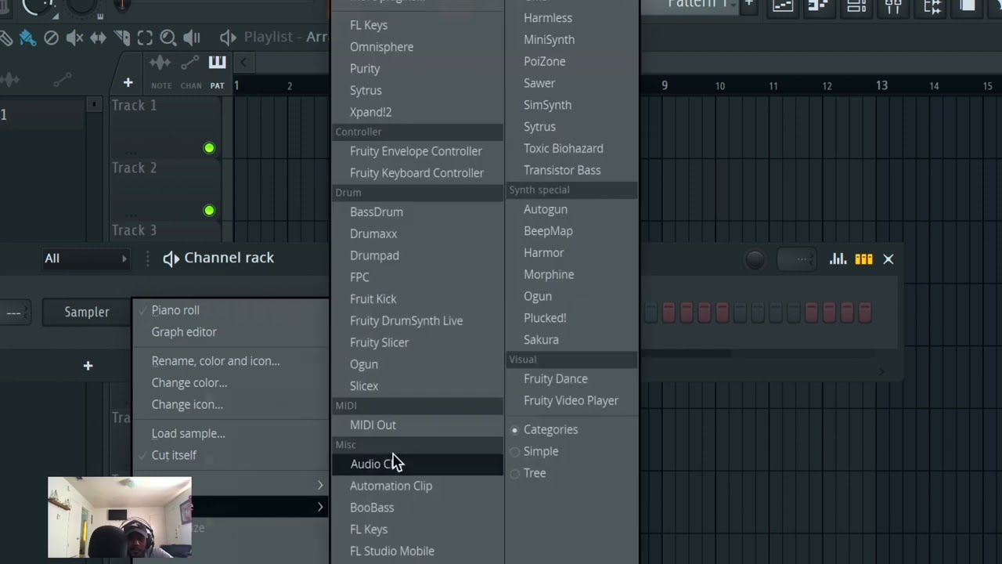Select the Slip tool in playlist toolbar
1002x564 pixels.
[98, 38]
